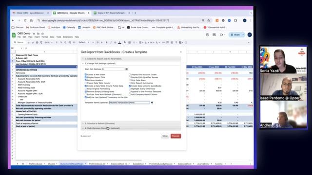Click the borders icon in toolbar
312x175 pixels.
[x=129, y=42]
